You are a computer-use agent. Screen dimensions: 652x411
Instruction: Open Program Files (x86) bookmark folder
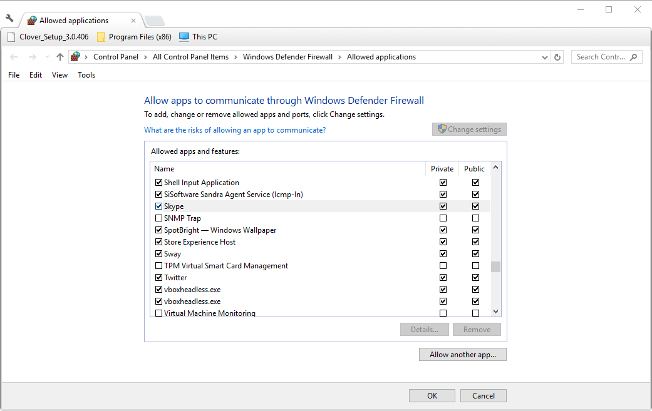[134, 37]
